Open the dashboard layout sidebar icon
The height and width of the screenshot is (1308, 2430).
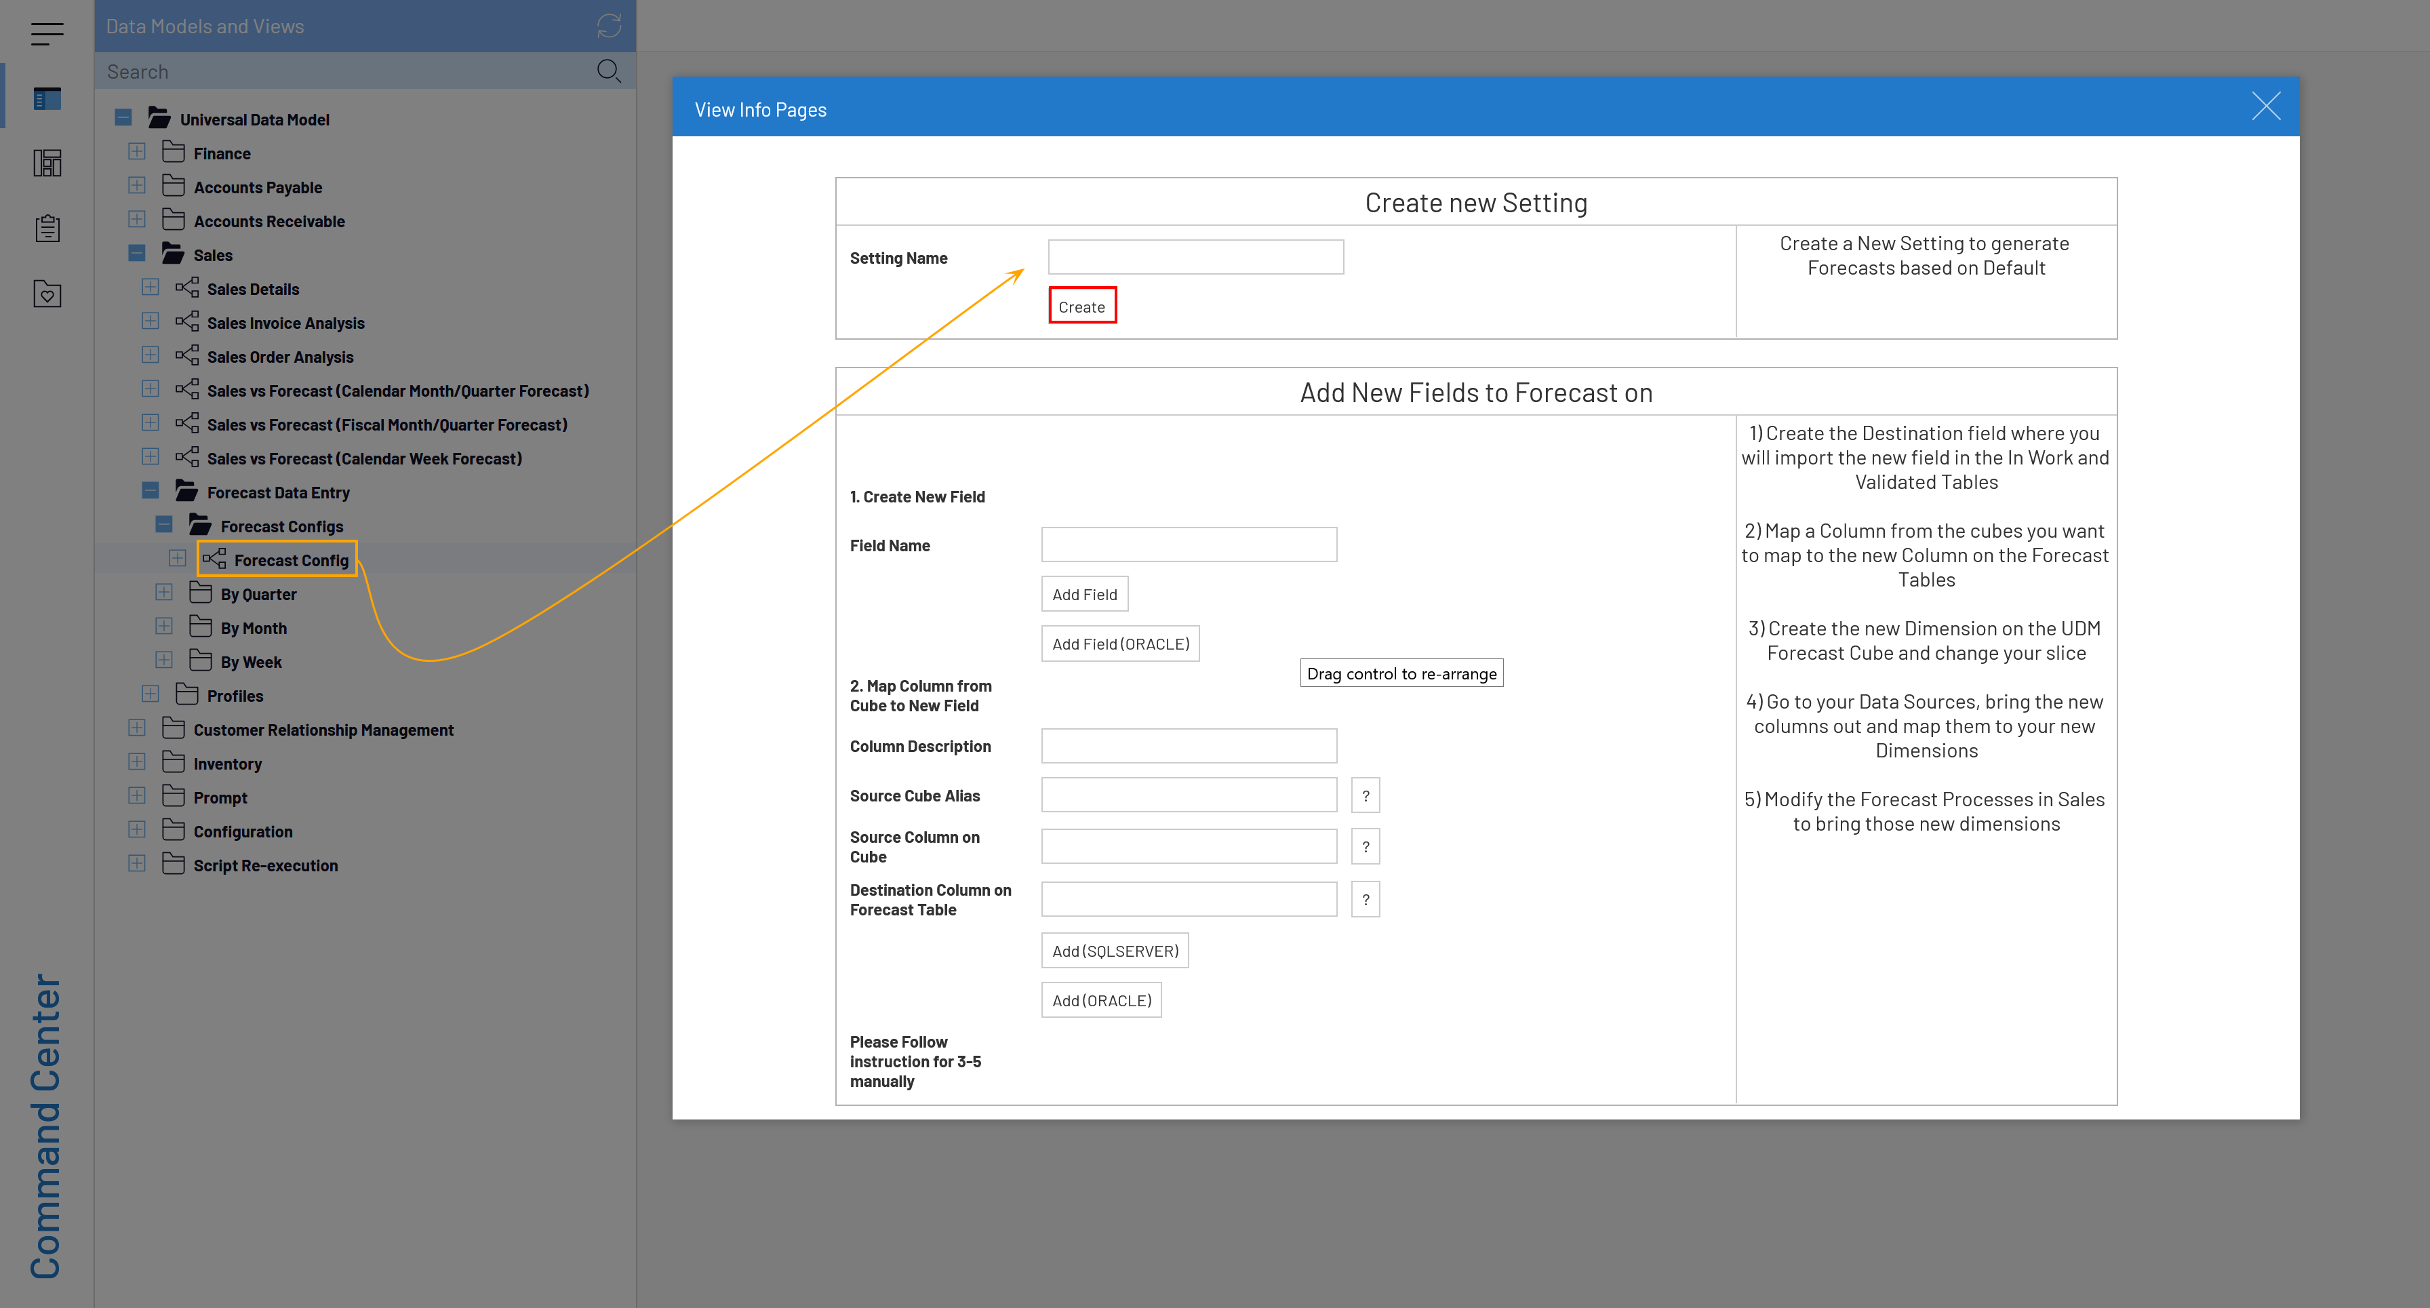pyautogui.click(x=46, y=163)
